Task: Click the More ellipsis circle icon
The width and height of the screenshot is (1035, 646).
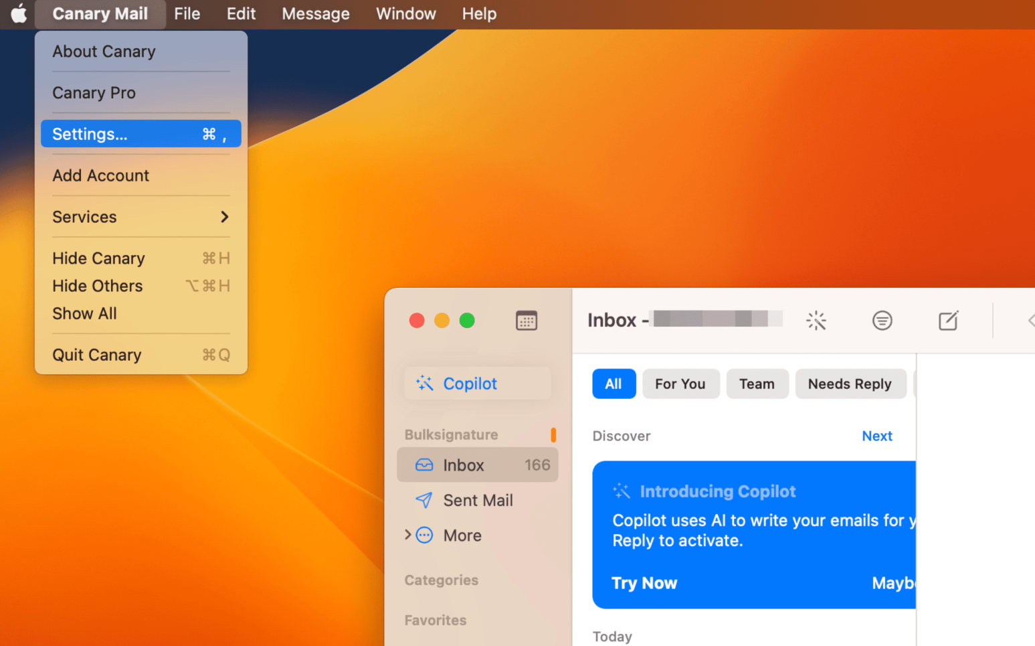Action: pos(424,535)
